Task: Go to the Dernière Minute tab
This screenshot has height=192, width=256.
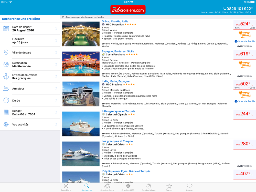Action: pyautogui.click(x=148, y=187)
